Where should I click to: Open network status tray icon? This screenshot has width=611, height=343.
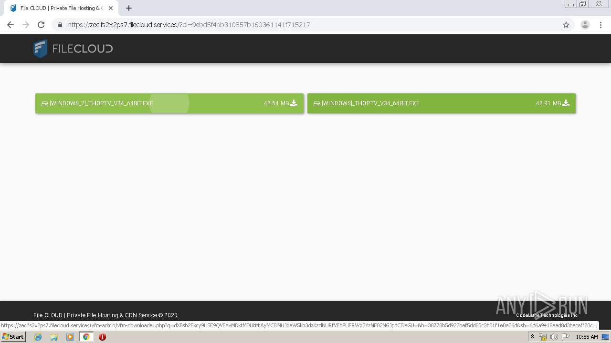[x=543, y=337]
